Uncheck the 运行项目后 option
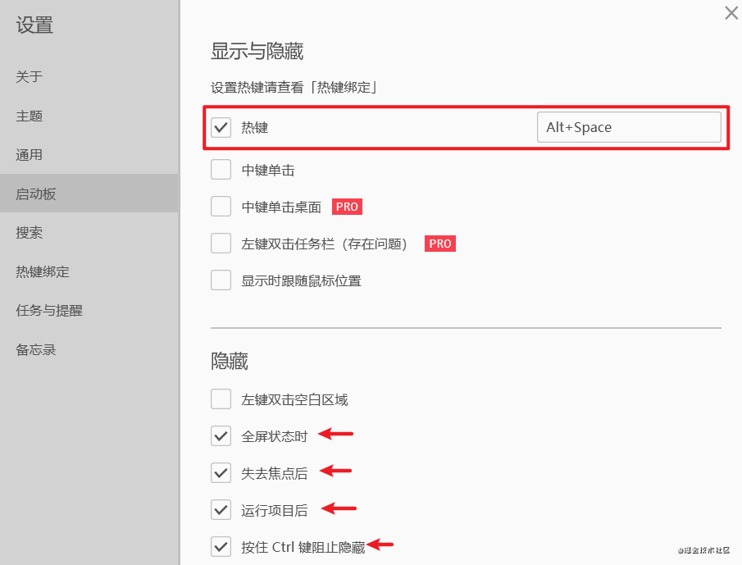The height and width of the screenshot is (565, 742). click(221, 510)
